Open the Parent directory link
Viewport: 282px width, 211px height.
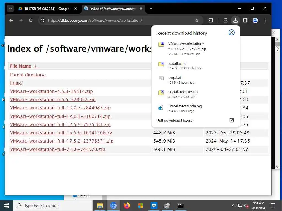[28, 75]
